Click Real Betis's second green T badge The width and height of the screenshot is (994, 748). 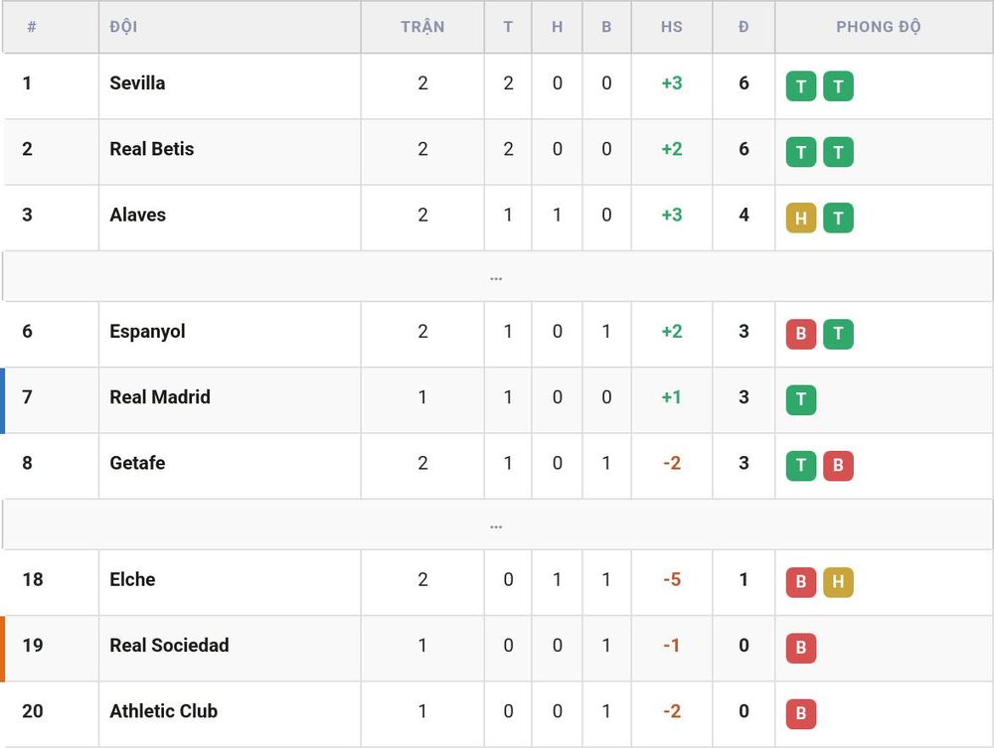click(x=838, y=152)
